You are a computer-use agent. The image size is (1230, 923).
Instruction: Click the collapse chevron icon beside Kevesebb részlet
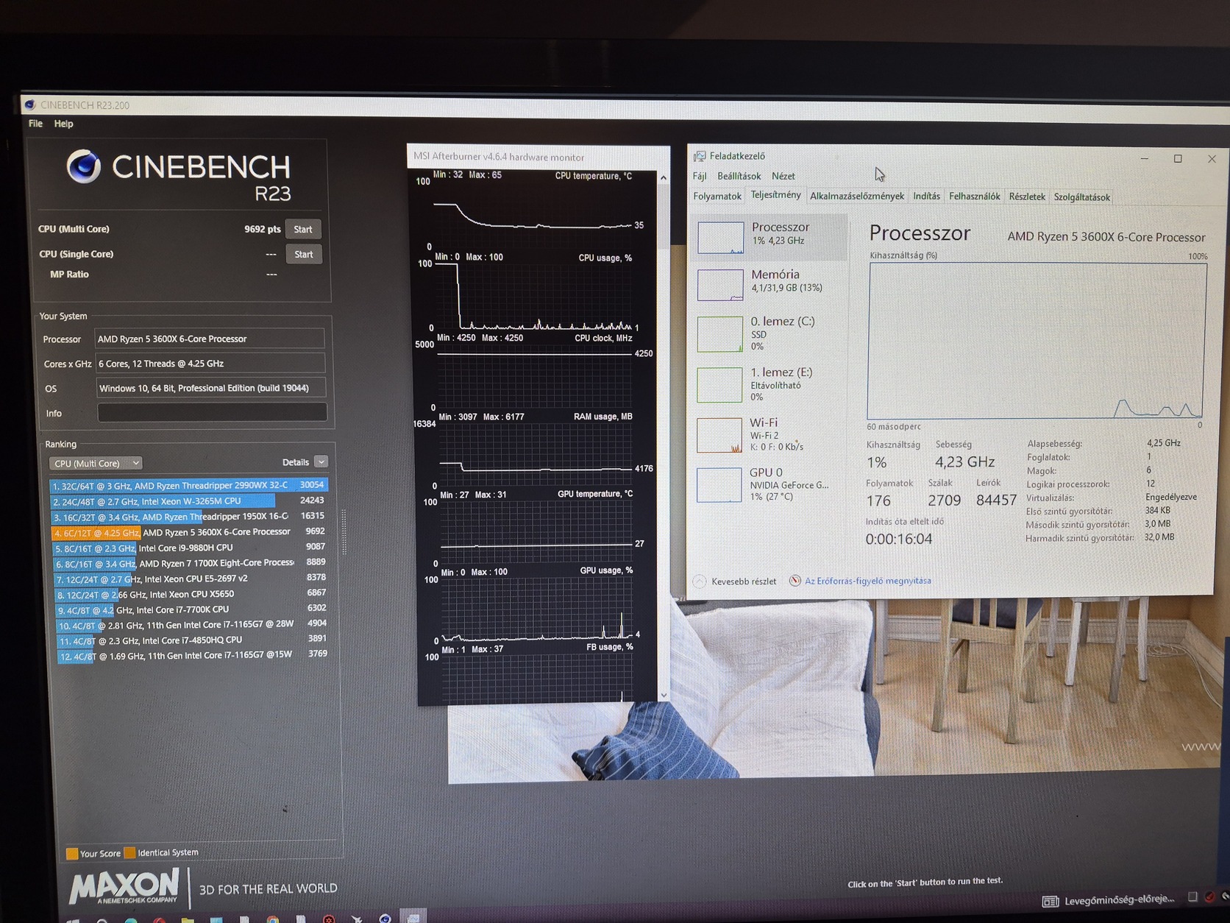coord(700,581)
